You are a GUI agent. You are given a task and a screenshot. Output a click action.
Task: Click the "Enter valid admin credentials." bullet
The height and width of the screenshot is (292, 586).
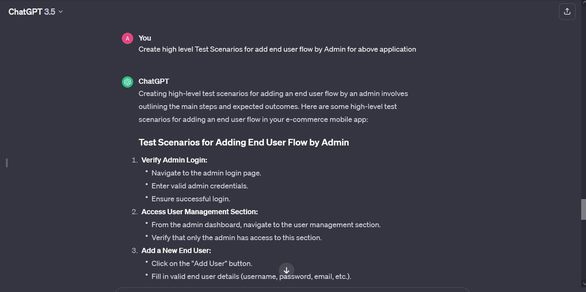[200, 186]
